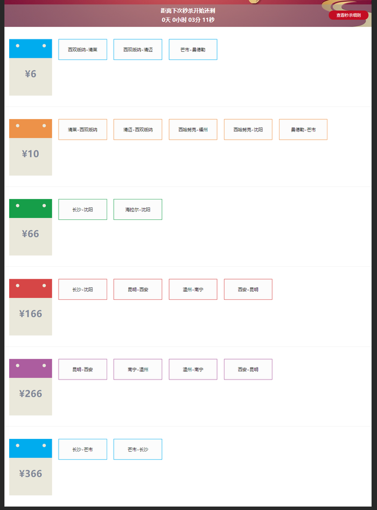
Task: Choose the 南宁-温州 route
Action: pyautogui.click(x=138, y=369)
